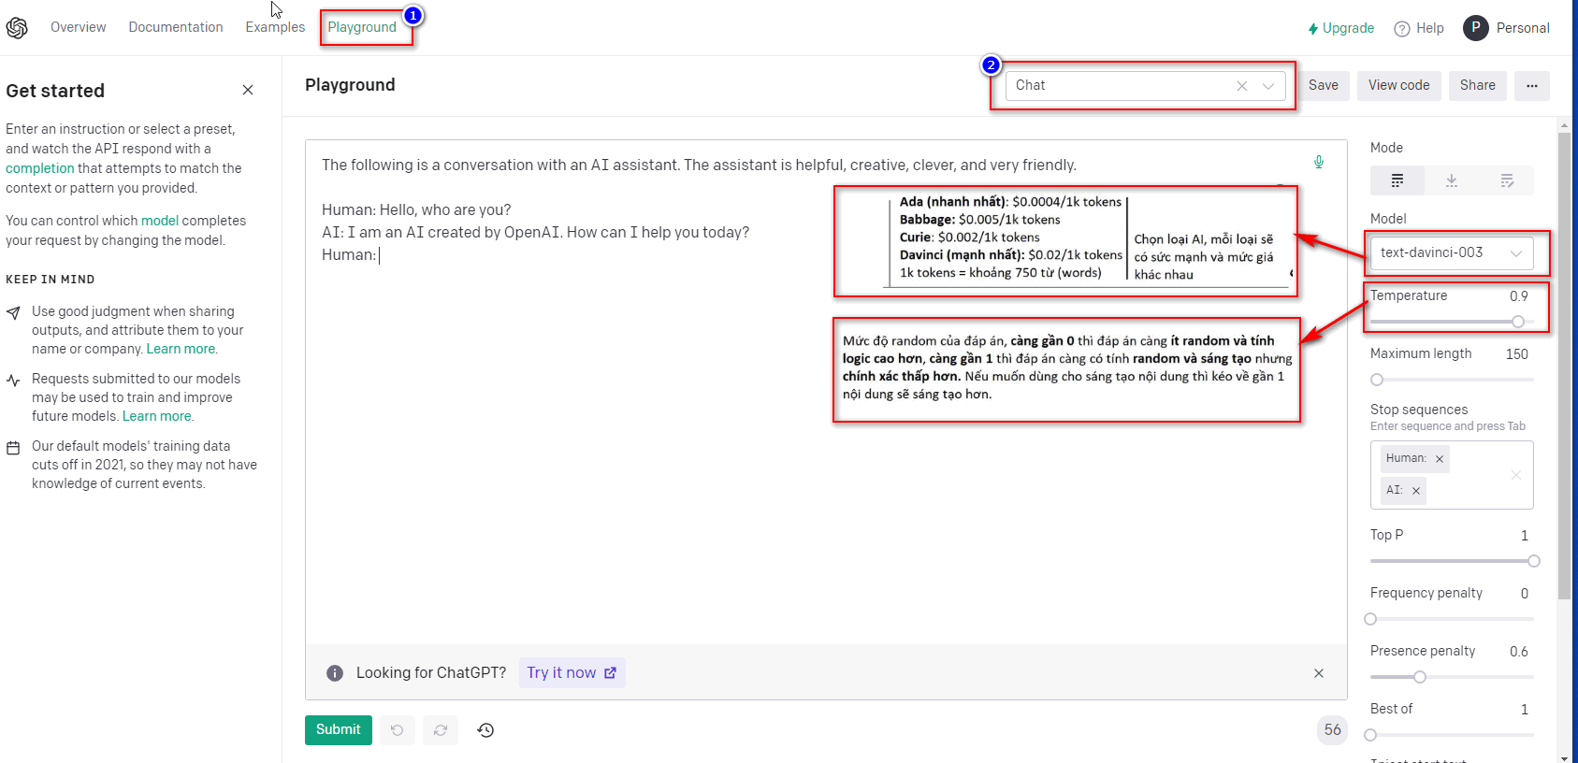Image resolution: width=1578 pixels, height=763 pixels.
Task: Click the Maximum length value 150
Action: (x=1517, y=354)
